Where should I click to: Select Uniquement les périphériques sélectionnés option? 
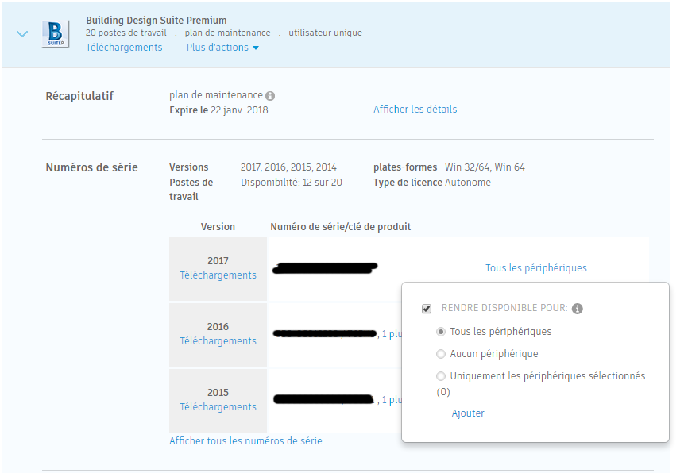[x=442, y=375]
